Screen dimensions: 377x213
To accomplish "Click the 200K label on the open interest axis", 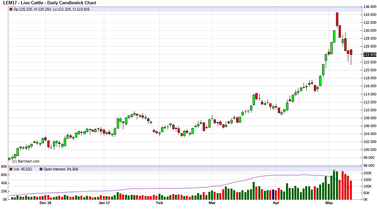I will [368, 173].
